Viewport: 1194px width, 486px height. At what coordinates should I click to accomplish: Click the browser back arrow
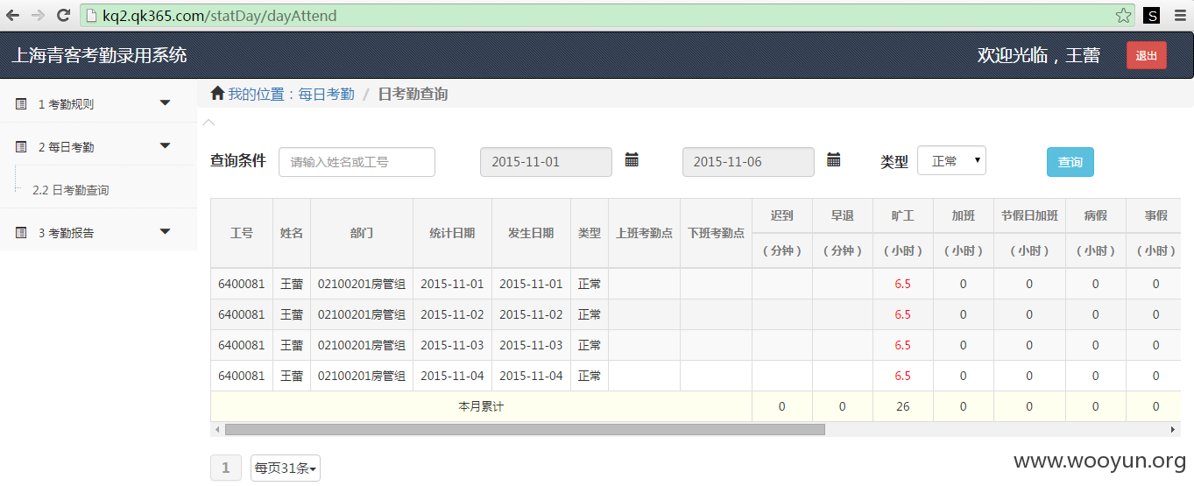tap(13, 16)
